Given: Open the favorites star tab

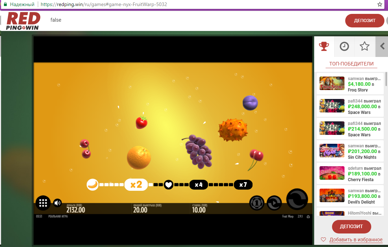Looking at the screenshot, I should coord(364,46).
